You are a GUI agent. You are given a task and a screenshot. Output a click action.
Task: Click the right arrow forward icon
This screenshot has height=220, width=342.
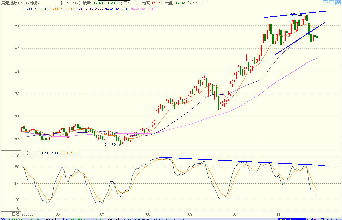pyautogui.click(x=331, y=3)
